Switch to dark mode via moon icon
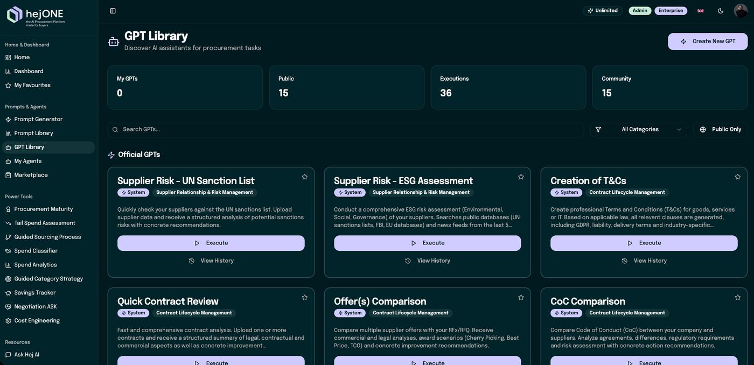 click(x=721, y=11)
